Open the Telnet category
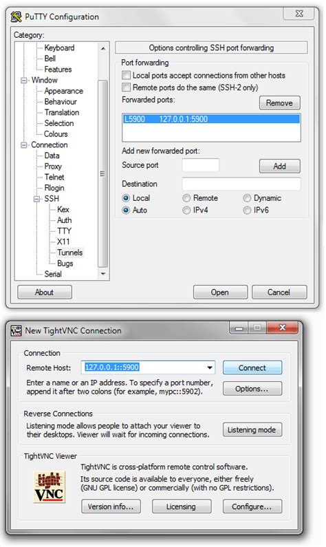 (54, 178)
